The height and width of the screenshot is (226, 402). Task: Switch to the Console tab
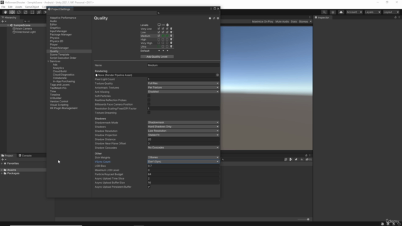click(25, 156)
